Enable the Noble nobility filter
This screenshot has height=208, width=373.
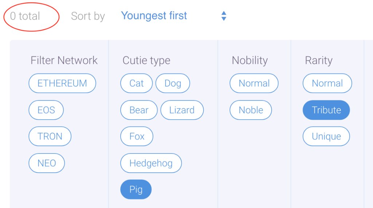pos(251,110)
